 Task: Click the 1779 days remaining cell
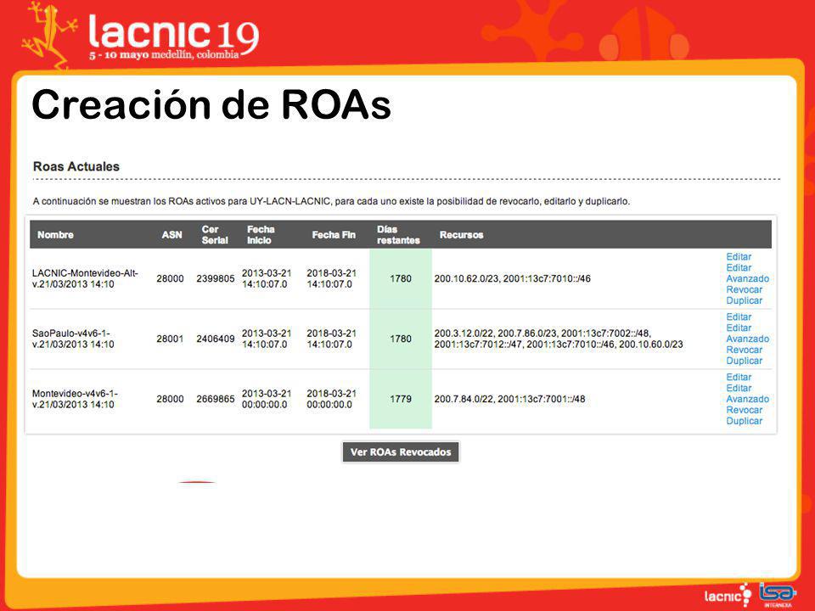pyautogui.click(x=401, y=399)
